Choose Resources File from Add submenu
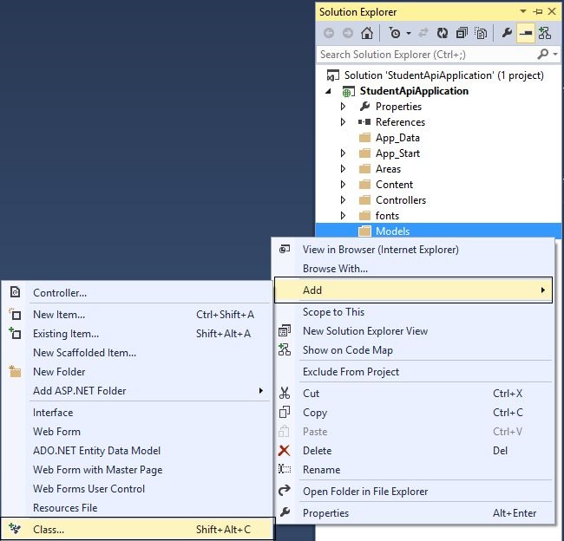 (137, 507)
